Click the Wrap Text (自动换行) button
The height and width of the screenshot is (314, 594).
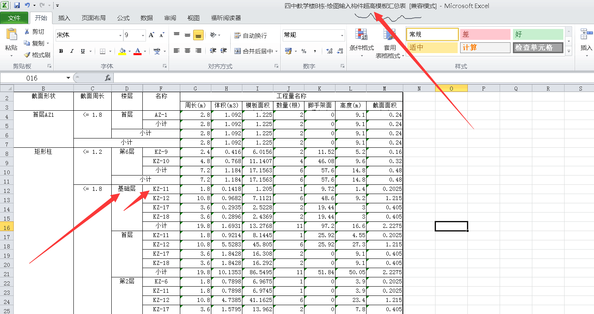250,35
